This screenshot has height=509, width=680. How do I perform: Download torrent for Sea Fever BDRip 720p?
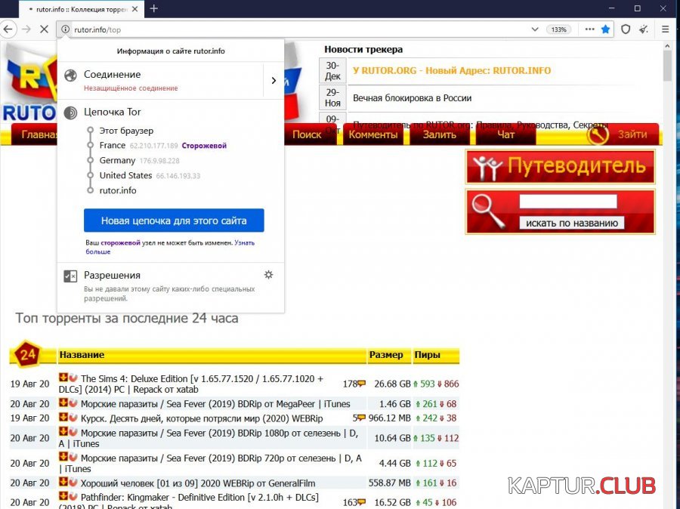63,457
